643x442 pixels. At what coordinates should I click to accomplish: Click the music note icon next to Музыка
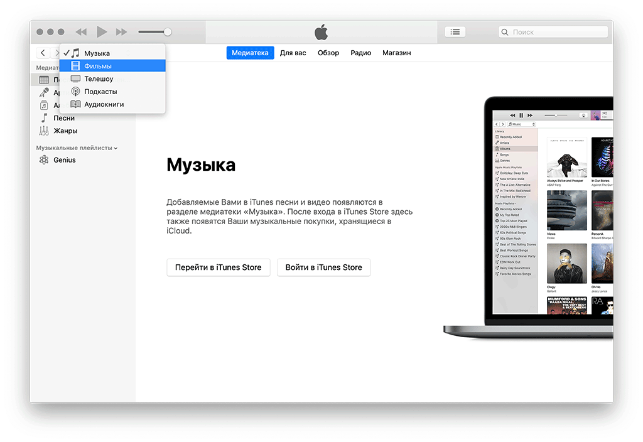tap(75, 53)
